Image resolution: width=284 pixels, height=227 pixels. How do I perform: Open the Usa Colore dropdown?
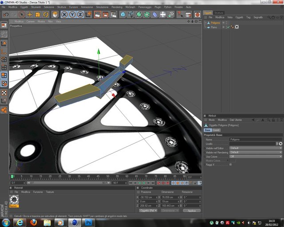256,157
